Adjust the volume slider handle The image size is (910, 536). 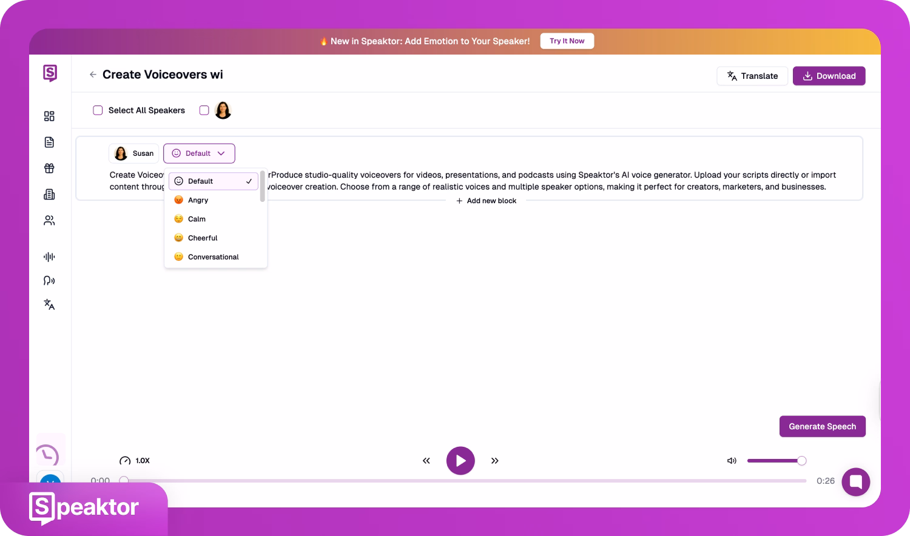[x=801, y=461]
